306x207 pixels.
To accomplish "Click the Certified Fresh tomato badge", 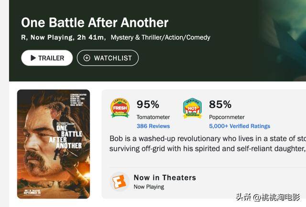I will [x=120, y=108].
